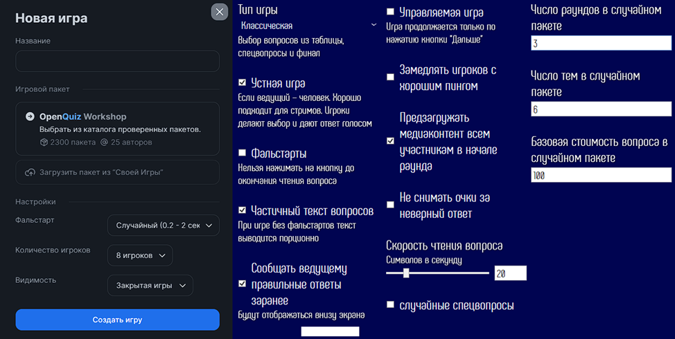Click the package cube icon near 2300 пакета
This screenshot has height=339, width=675.
point(44,143)
